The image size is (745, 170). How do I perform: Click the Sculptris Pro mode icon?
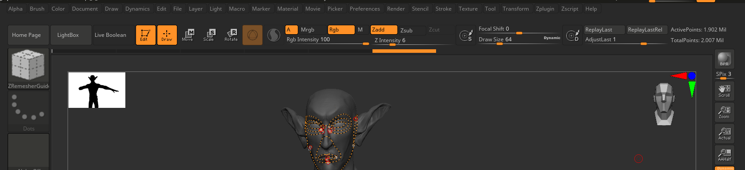coord(273,35)
